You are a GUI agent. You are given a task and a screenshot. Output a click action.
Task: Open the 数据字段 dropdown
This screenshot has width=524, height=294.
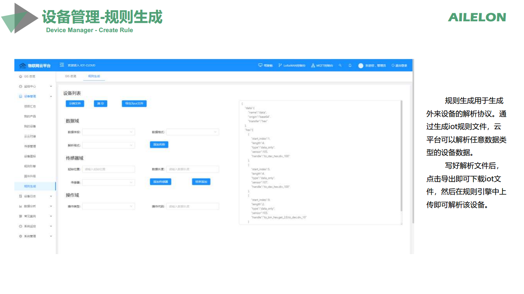coord(109,132)
